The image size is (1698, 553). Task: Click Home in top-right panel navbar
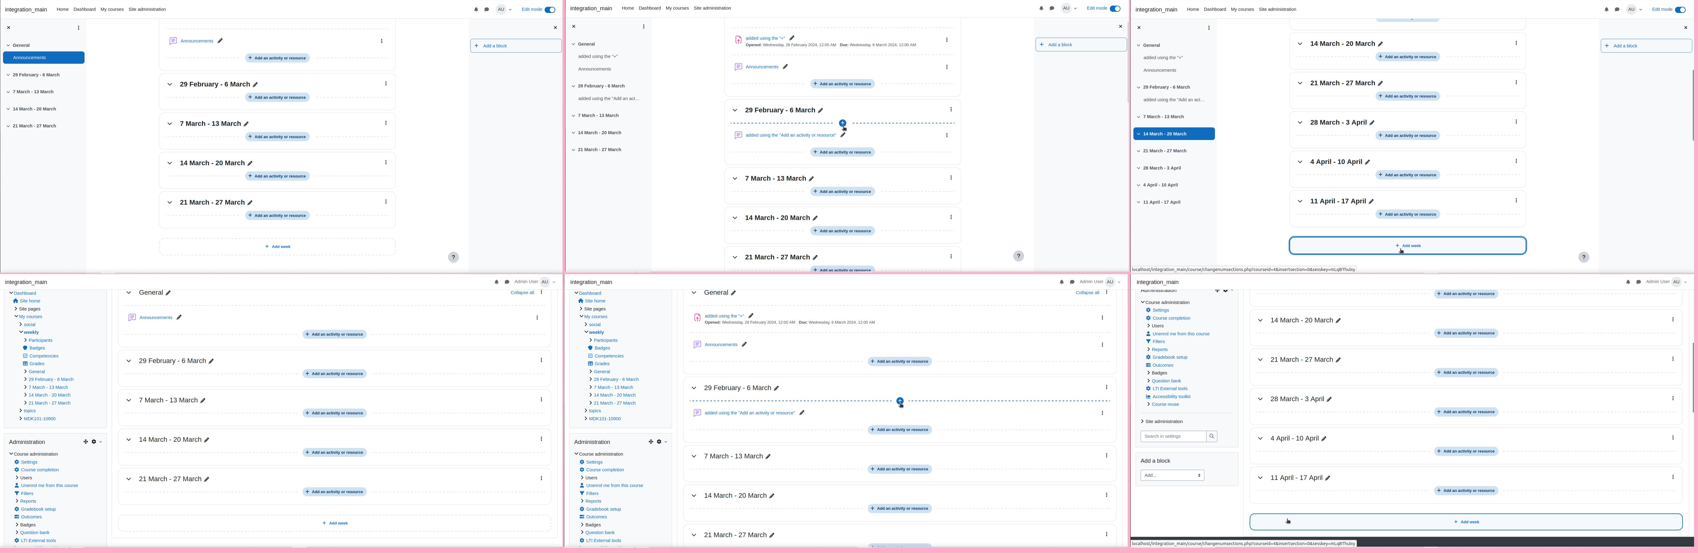[1193, 9]
